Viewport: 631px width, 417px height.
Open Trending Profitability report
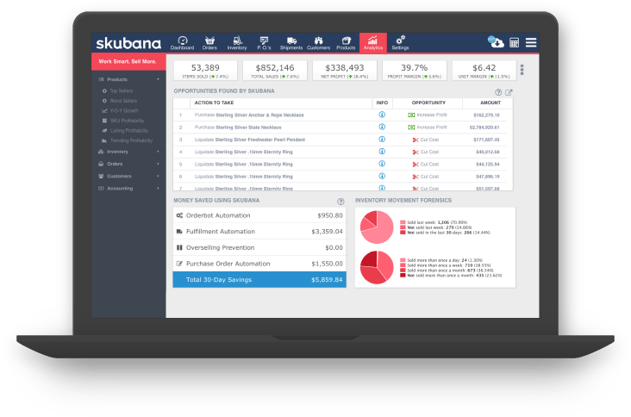pos(131,140)
